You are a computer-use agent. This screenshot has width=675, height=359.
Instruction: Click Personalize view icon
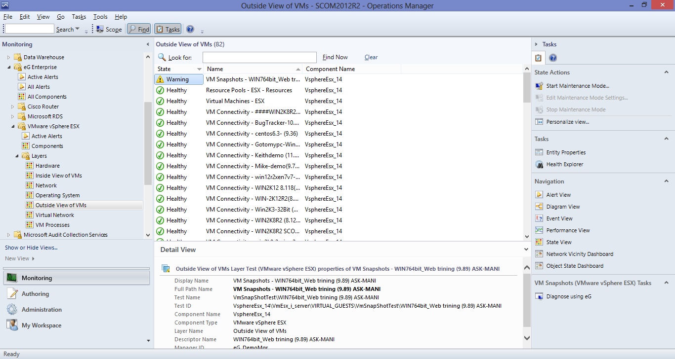pos(539,122)
